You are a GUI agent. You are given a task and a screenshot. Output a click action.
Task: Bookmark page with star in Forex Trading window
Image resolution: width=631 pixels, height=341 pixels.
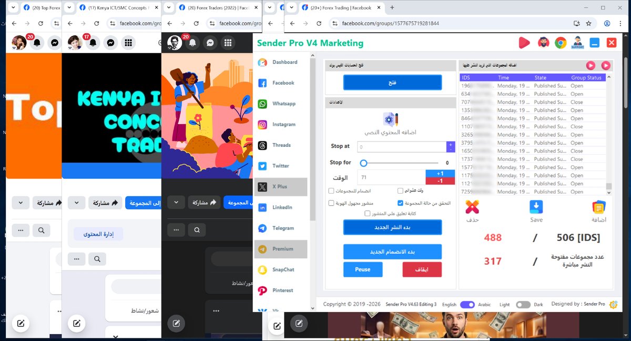point(588,24)
